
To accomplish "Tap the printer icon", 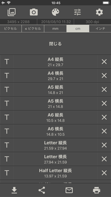I will (97, 190).
